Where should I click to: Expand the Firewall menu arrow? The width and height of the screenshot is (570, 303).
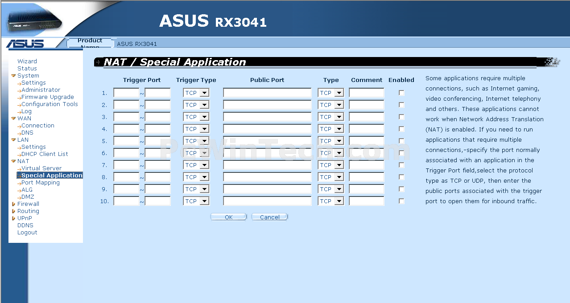coord(13,204)
